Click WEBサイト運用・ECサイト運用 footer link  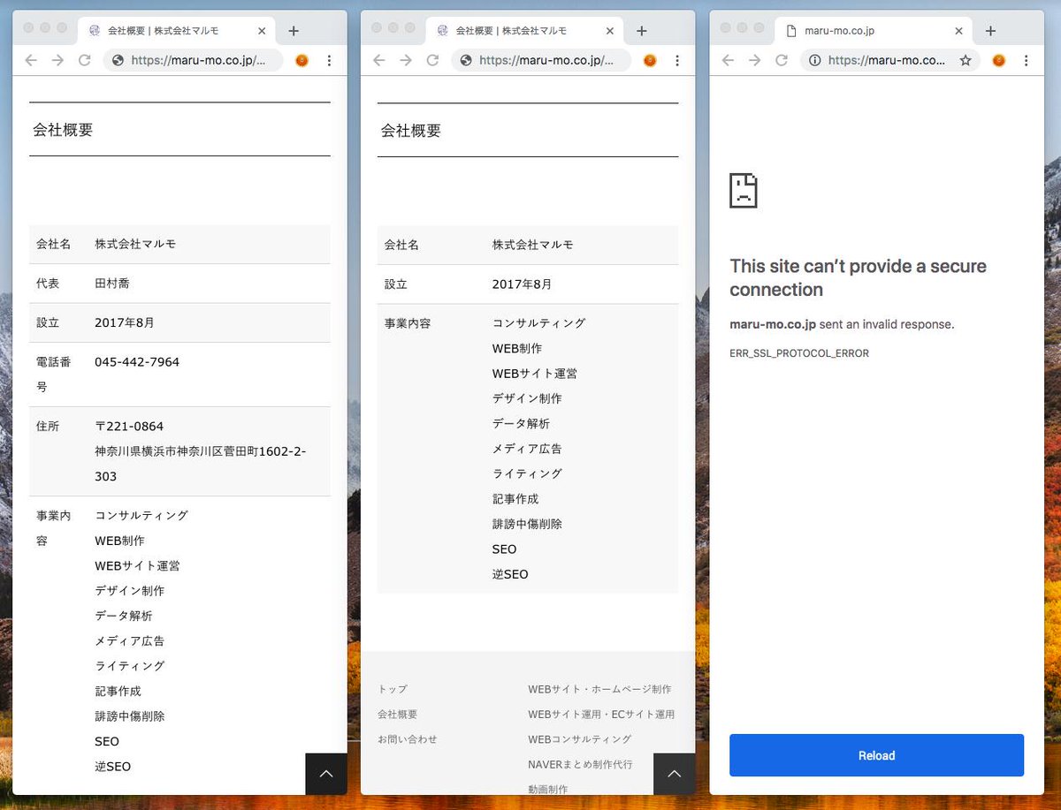(x=601, y=714)
